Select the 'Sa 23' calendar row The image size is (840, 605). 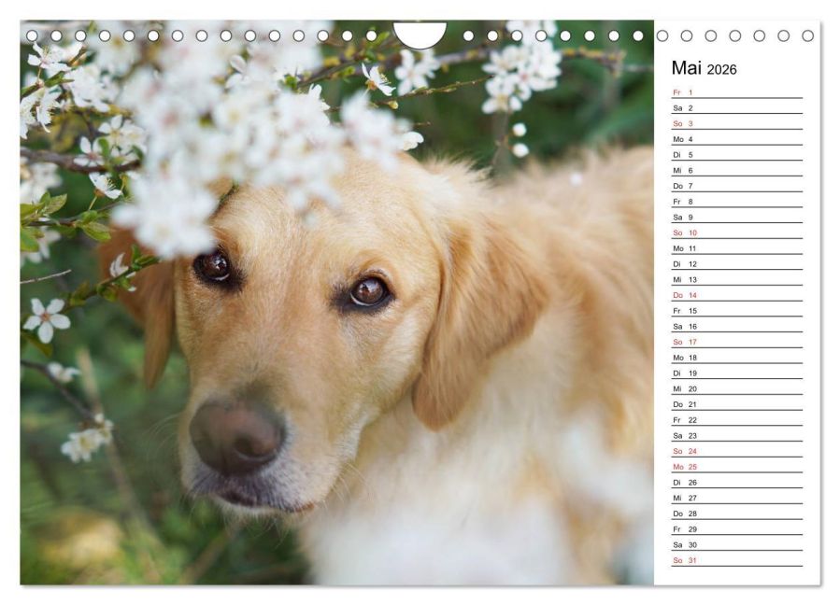click(736, 435)
